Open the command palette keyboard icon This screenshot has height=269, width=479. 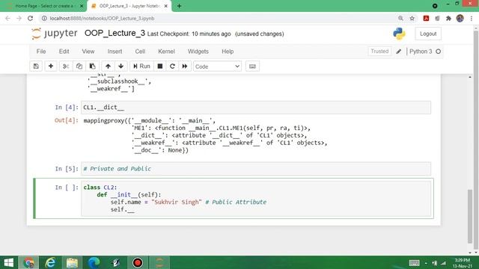coord(252,67)
